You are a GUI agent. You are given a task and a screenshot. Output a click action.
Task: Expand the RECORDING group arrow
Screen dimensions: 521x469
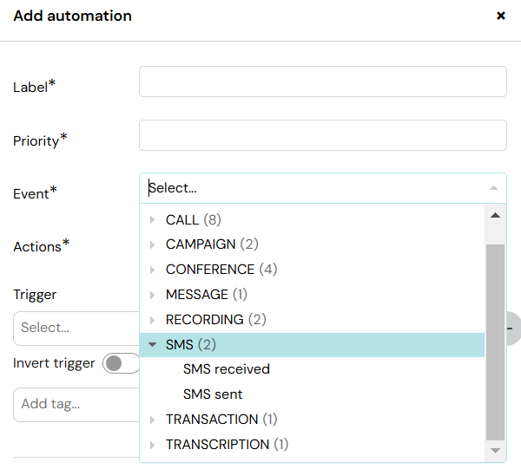152,320
